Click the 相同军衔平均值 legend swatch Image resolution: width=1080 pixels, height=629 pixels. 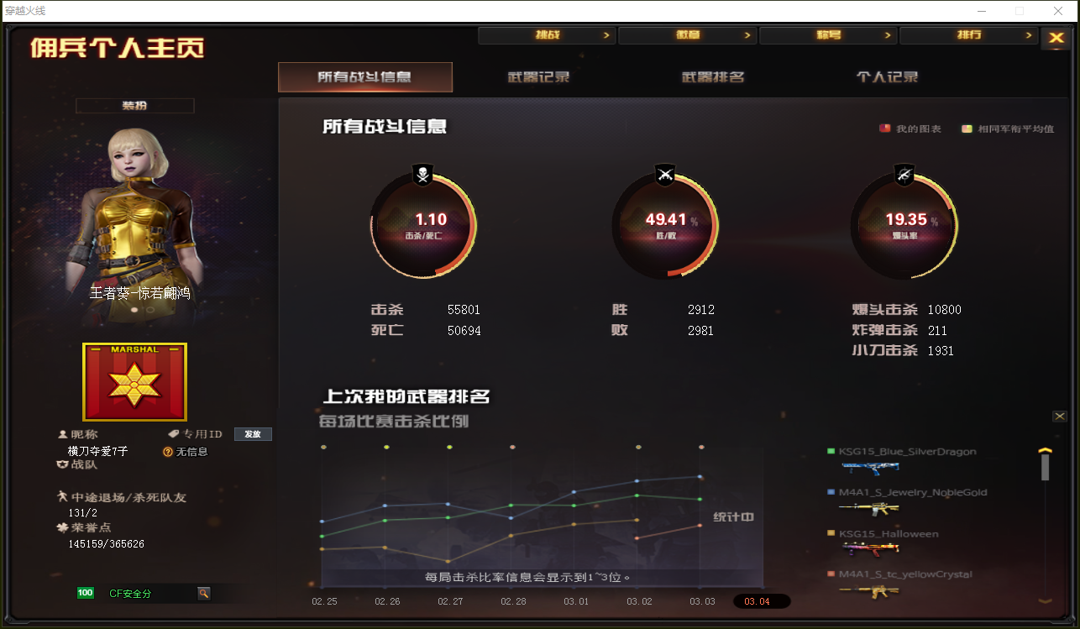(967, 128)
